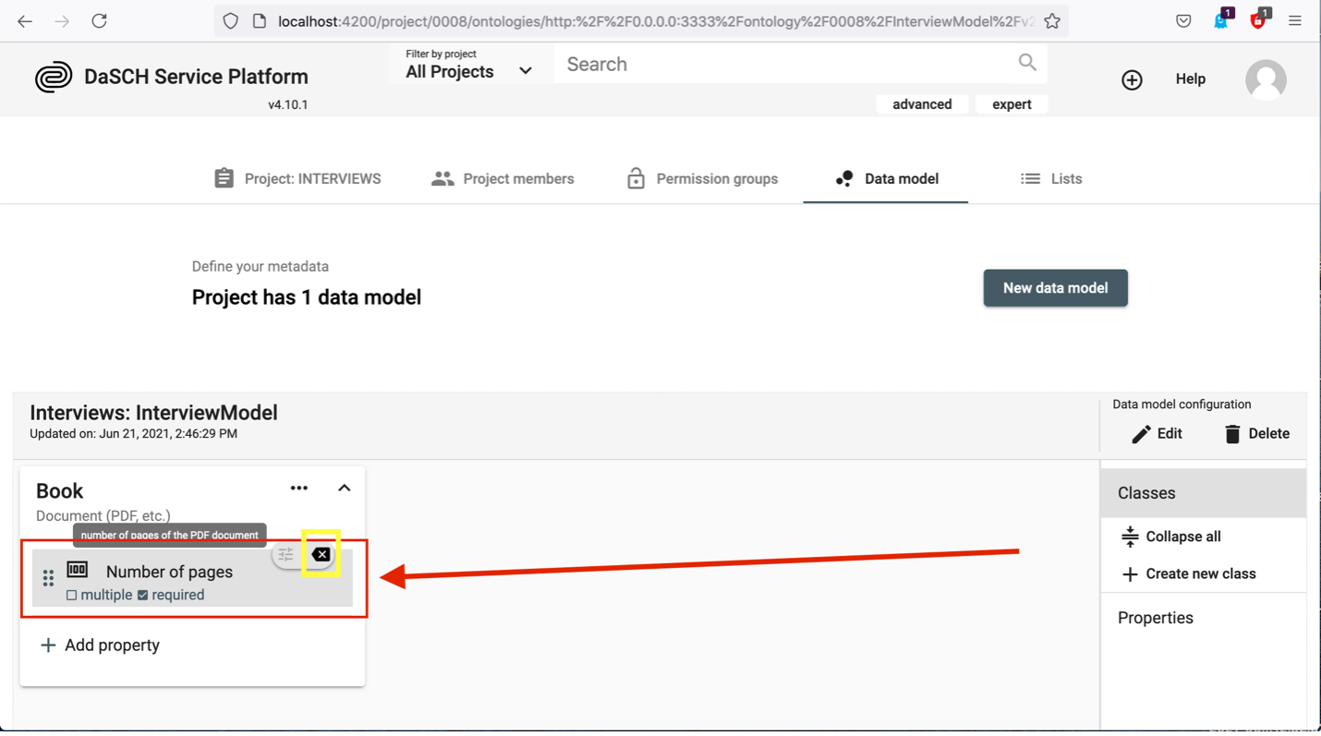
Task: Click the integer 100 icon beside Number of pages
Action: click(78, 569)
